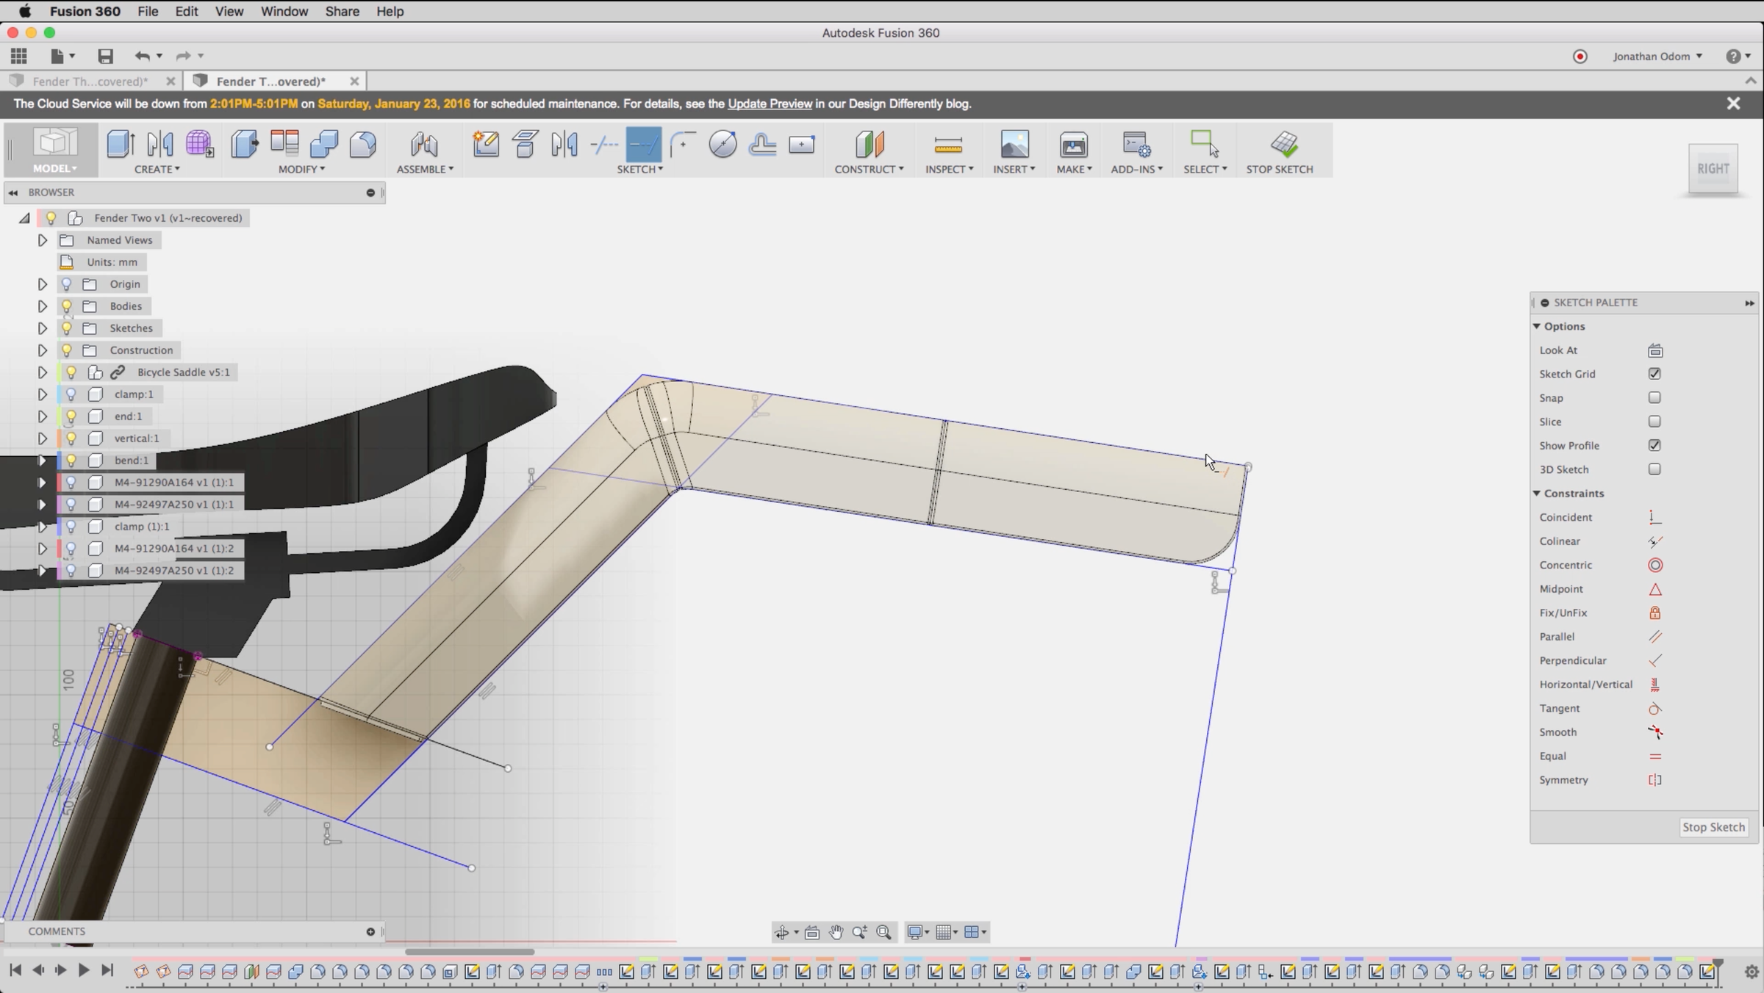Image resolution: width=1764 pixels, height=993 pixels.
Task: Toggle the 3D Sketch checkbox
Action: coord(1654,469)
